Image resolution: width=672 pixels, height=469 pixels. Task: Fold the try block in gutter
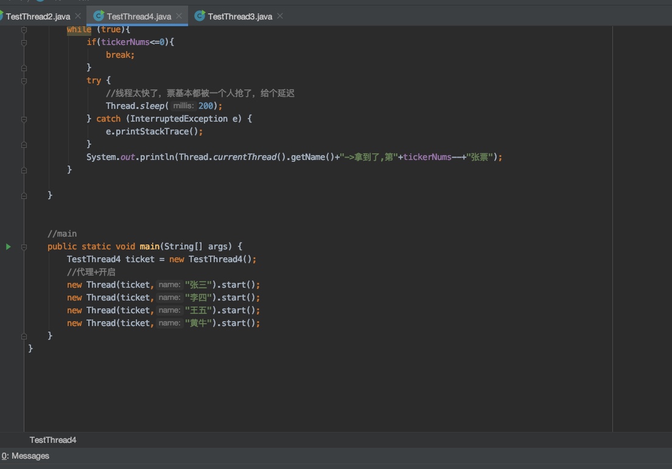(24, 80)
